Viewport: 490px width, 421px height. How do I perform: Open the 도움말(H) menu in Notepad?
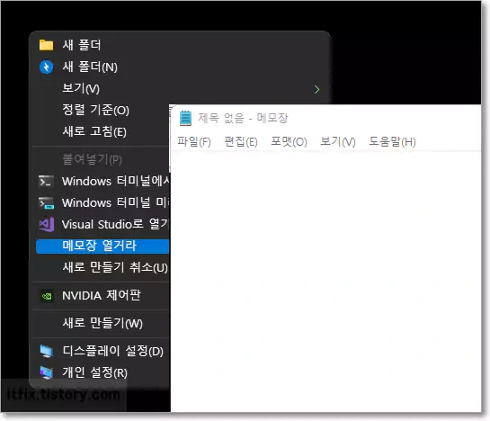[392, 142]
